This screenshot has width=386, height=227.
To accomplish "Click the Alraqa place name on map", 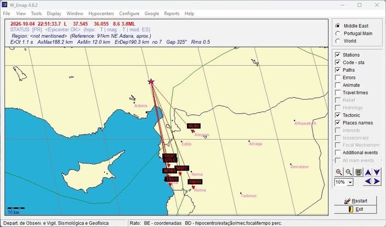I will click(256, 144).
